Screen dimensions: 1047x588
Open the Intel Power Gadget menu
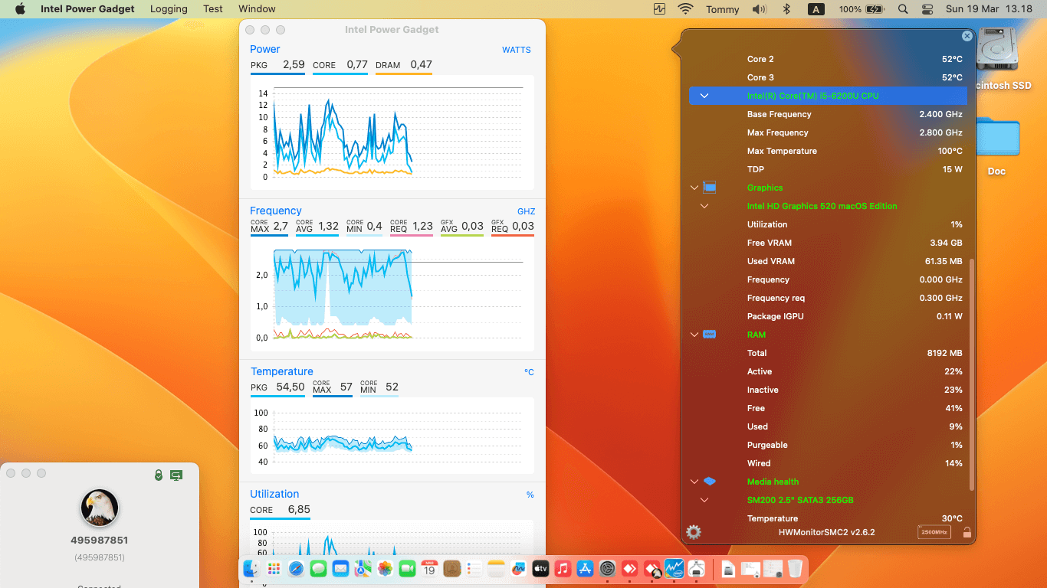(87, 9)
